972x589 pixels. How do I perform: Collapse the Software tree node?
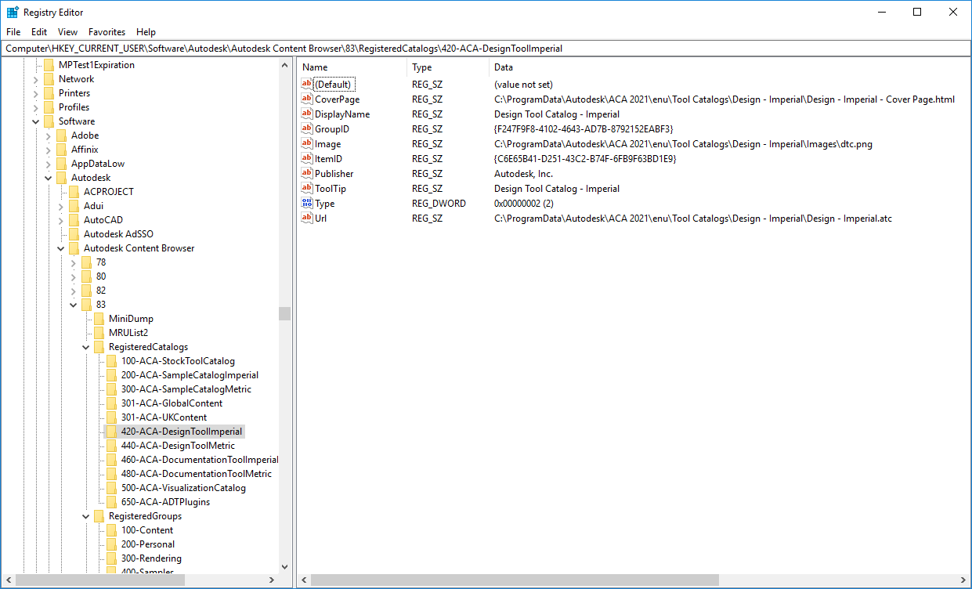coord(35,121)
